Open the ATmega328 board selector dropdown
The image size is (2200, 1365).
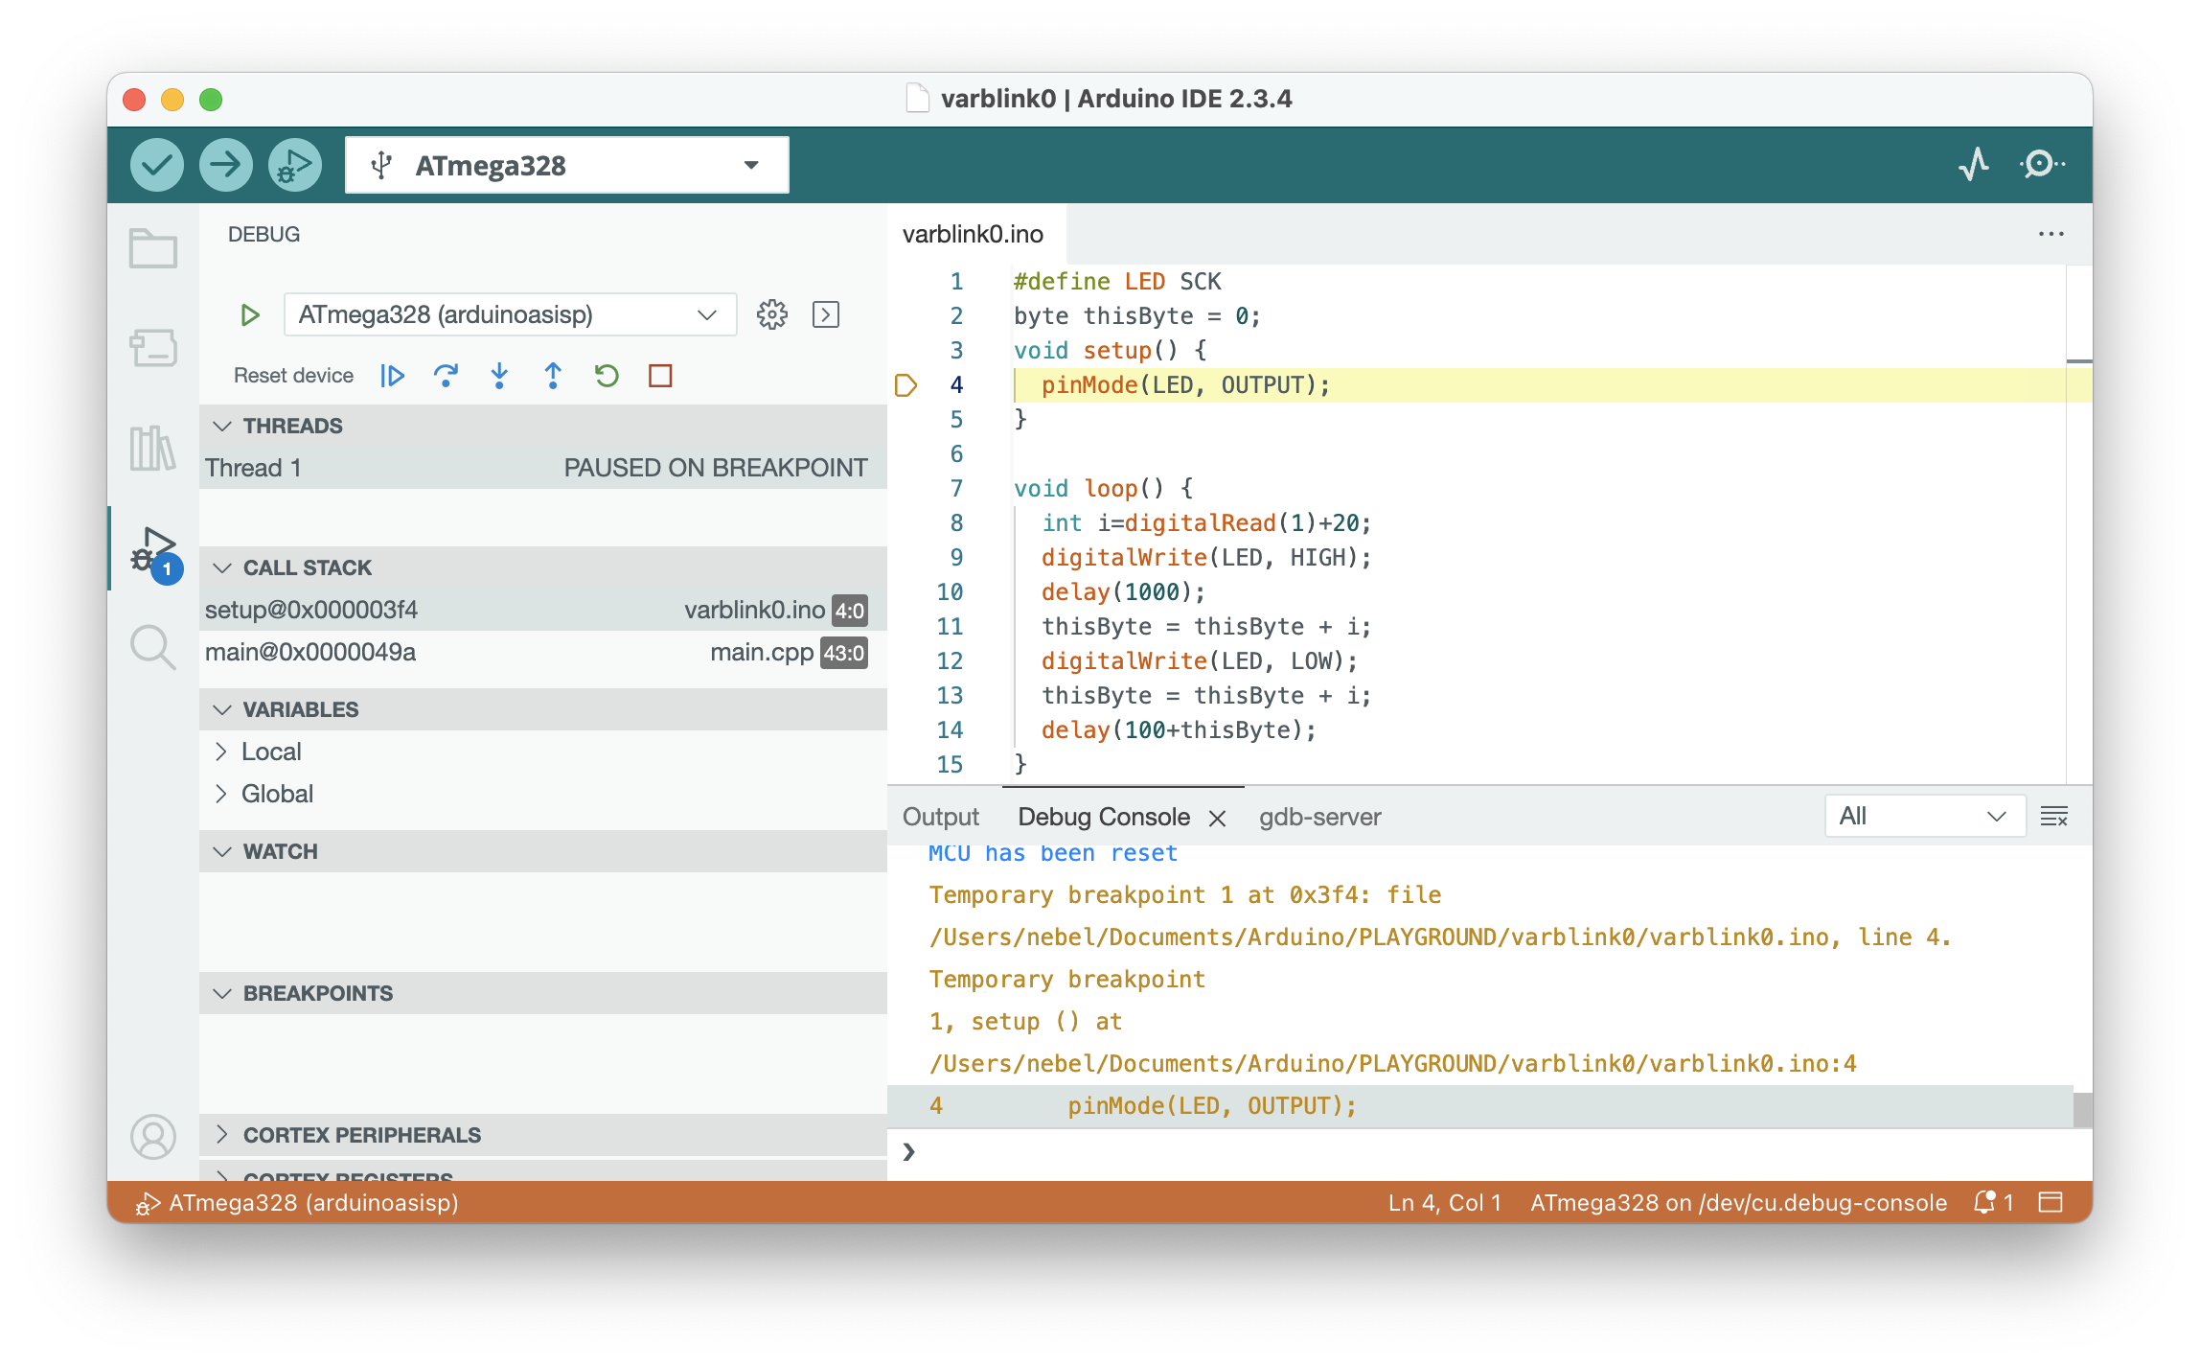coord(566,165)
